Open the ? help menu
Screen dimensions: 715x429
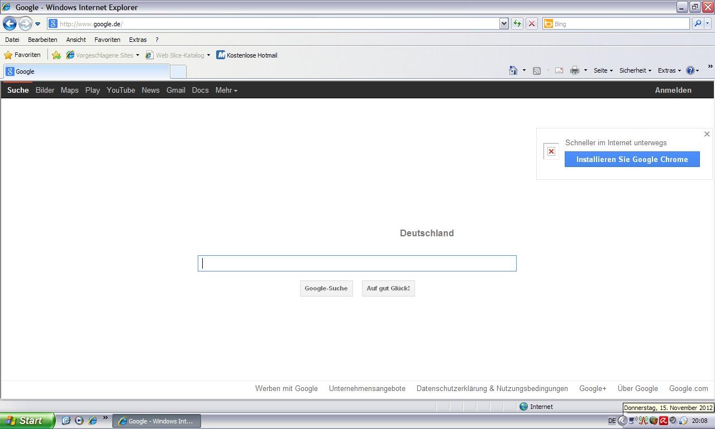pyautogui.click(x=157, y=40)
